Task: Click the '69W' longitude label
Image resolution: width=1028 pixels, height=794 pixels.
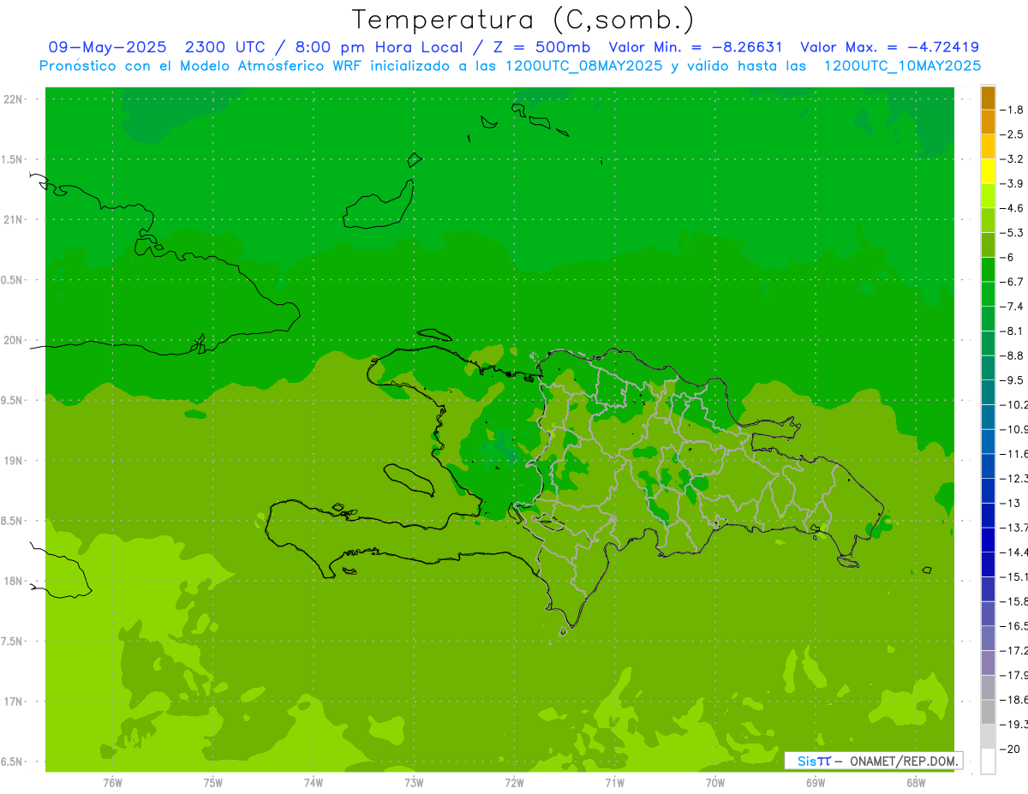Action: [x=816, y=783]
